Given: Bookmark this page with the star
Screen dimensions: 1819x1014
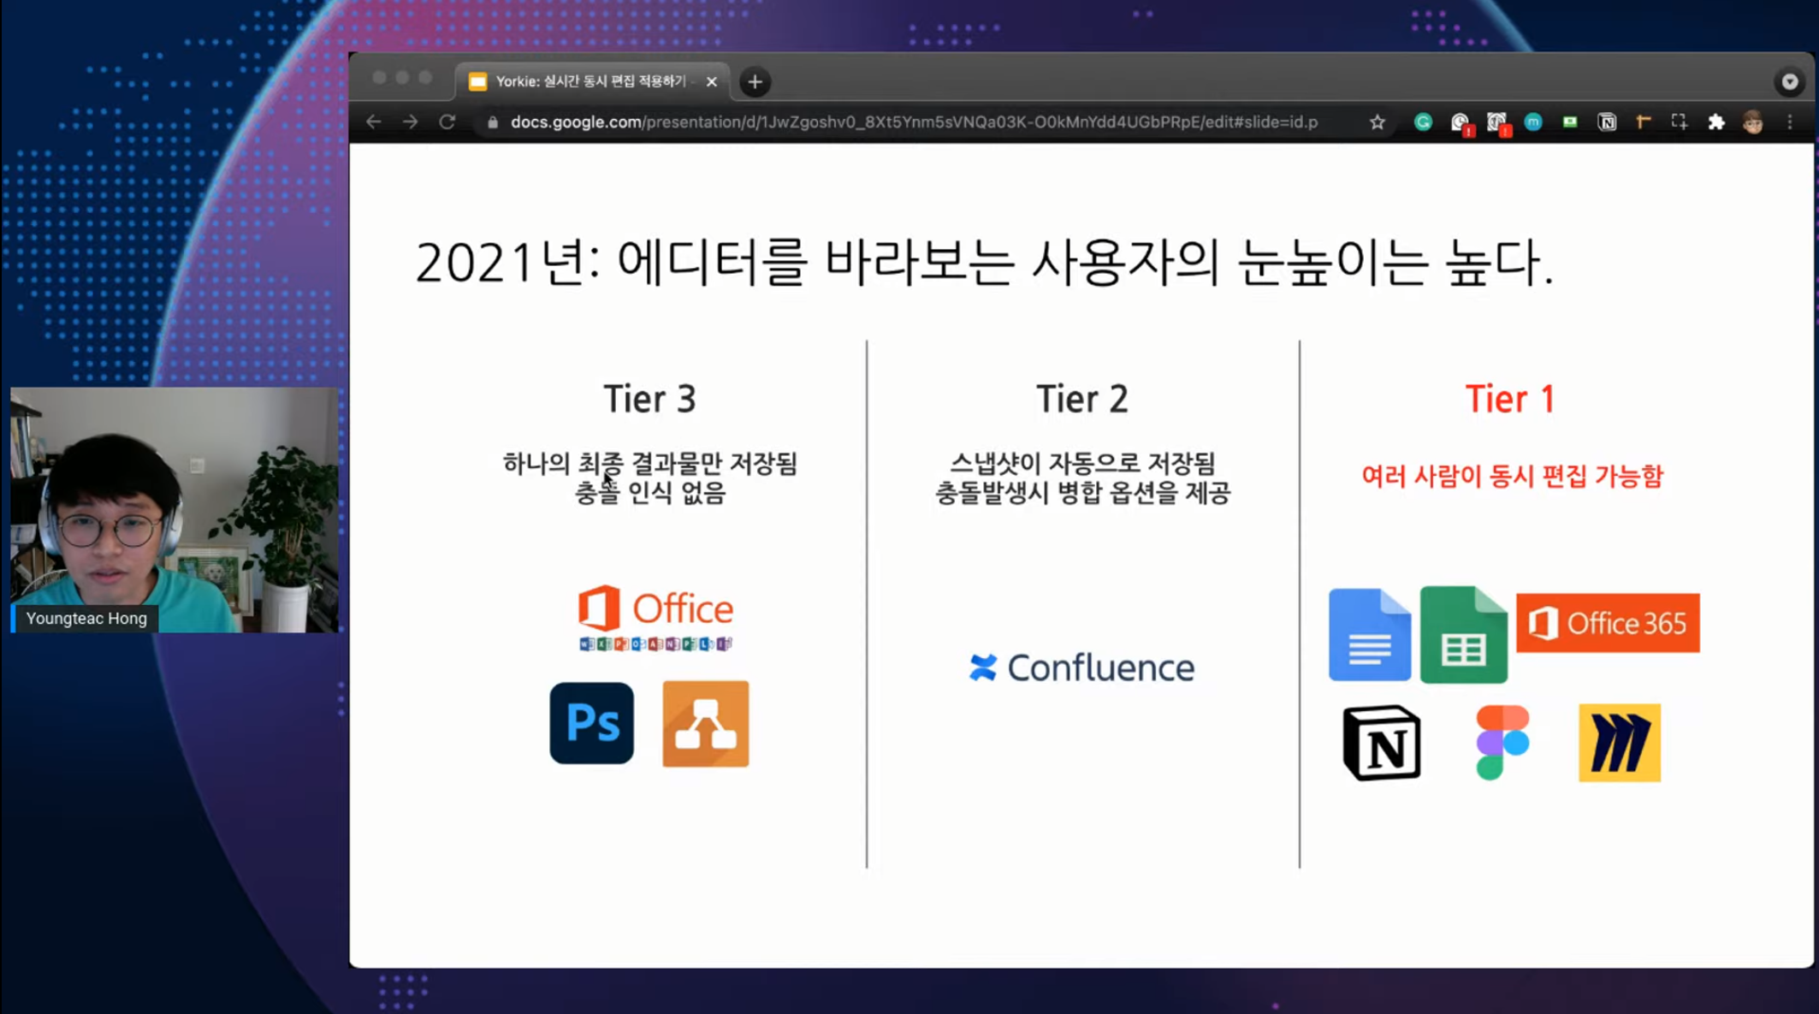Looking at the screenshot, I should coord(1377,122).
